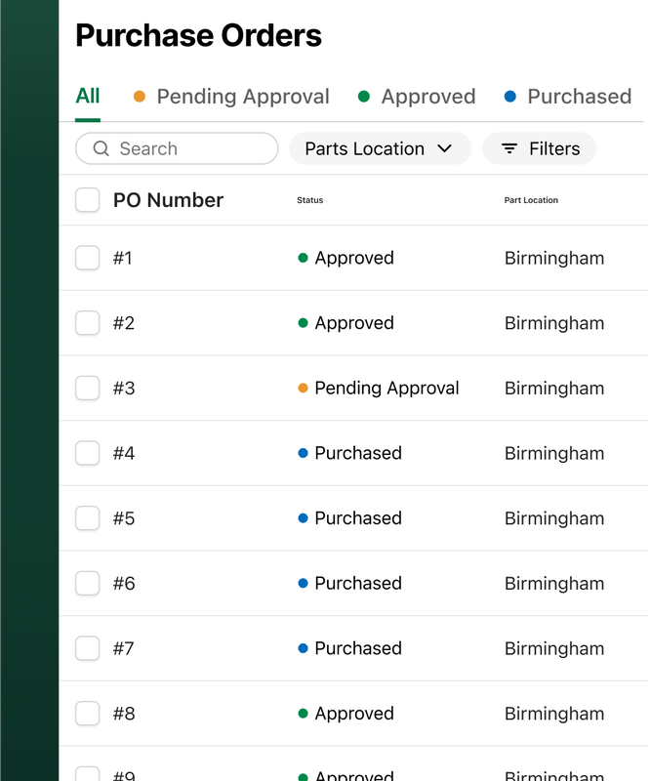The width and height of the screenshot is (651, 781).
Task: Click the Purchased status of PO #6
Action: click(x=349, y=583)
